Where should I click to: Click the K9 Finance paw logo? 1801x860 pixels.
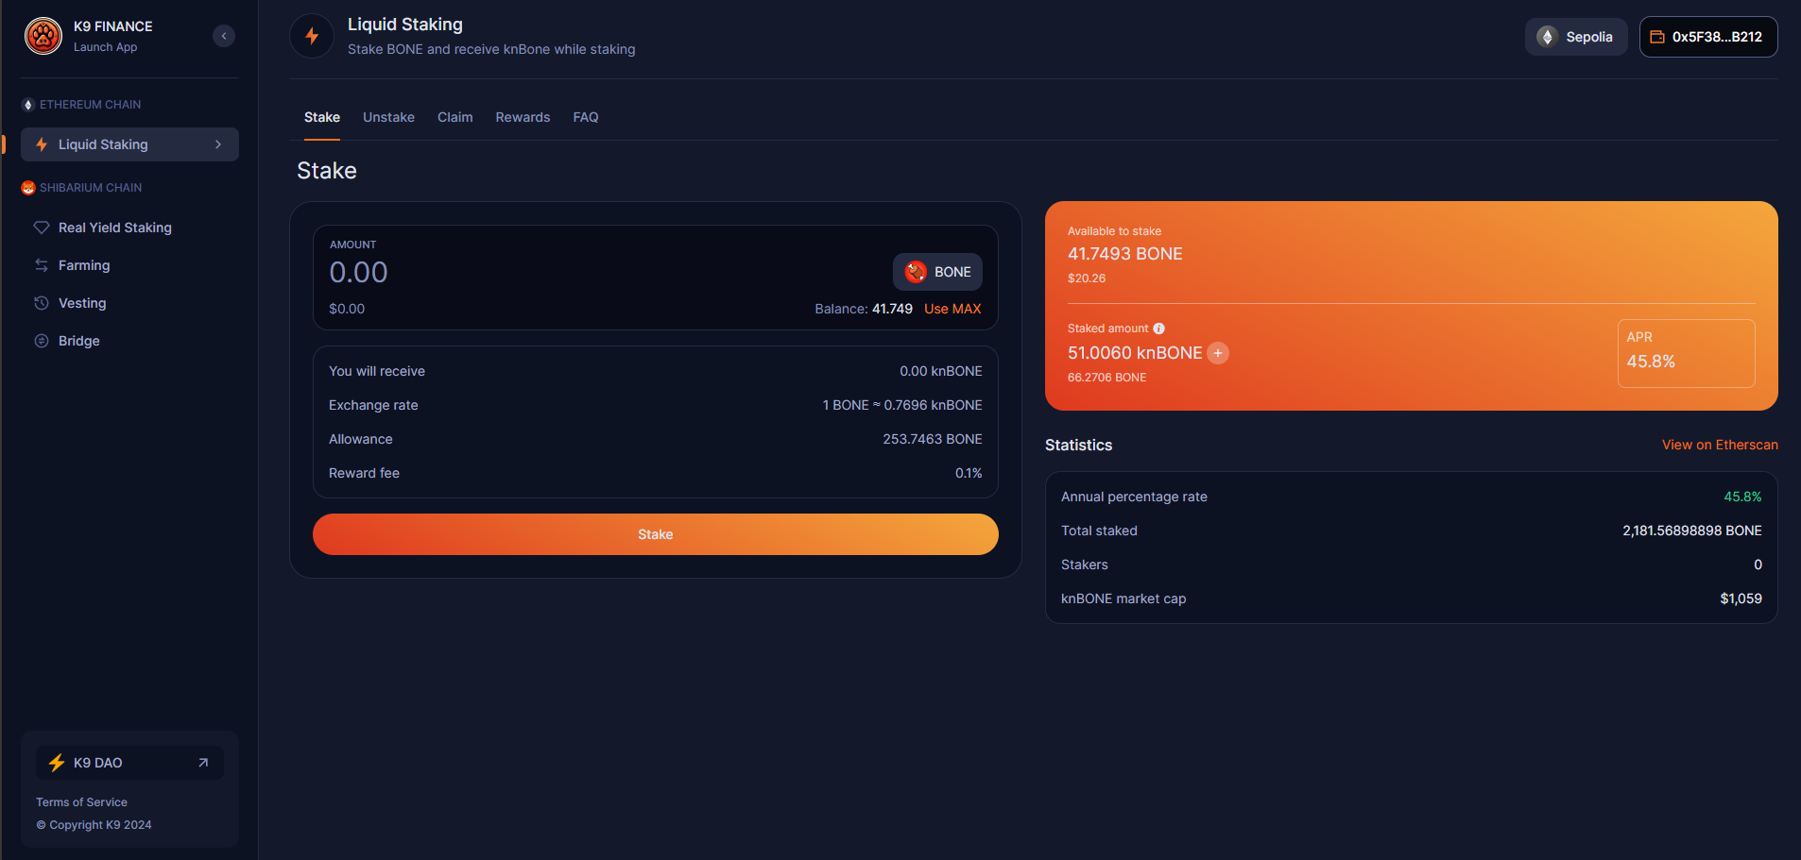click(43, 36)
